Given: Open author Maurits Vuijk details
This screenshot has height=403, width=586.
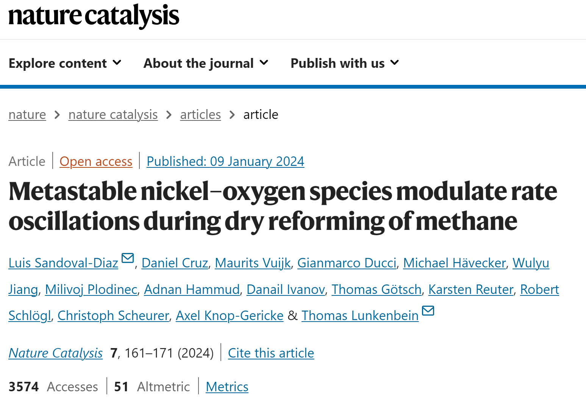Looking at the screenshot, I should [x=253, y=263].
